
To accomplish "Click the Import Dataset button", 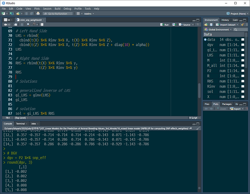I will pos(227,24).
